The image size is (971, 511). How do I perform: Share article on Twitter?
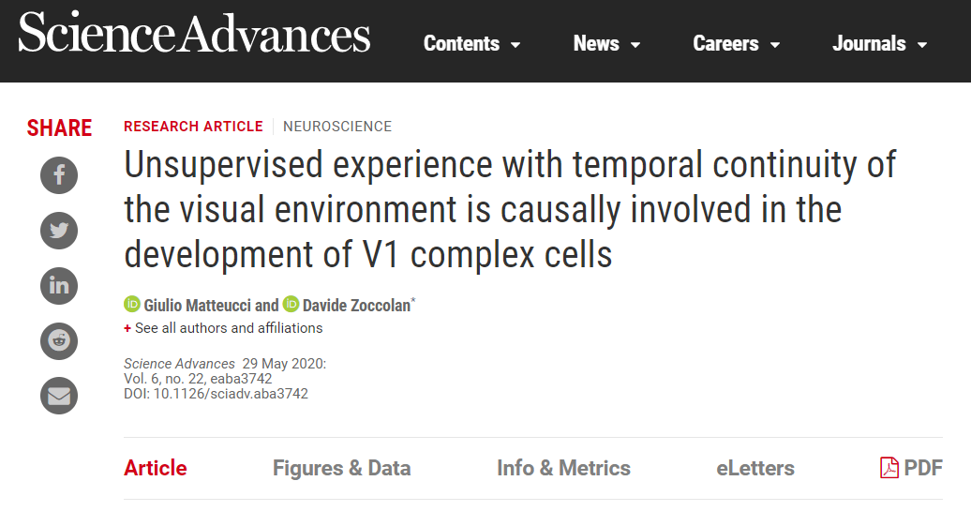coord(59,230)
